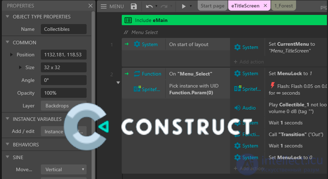Switch to Start page tab

213,6
